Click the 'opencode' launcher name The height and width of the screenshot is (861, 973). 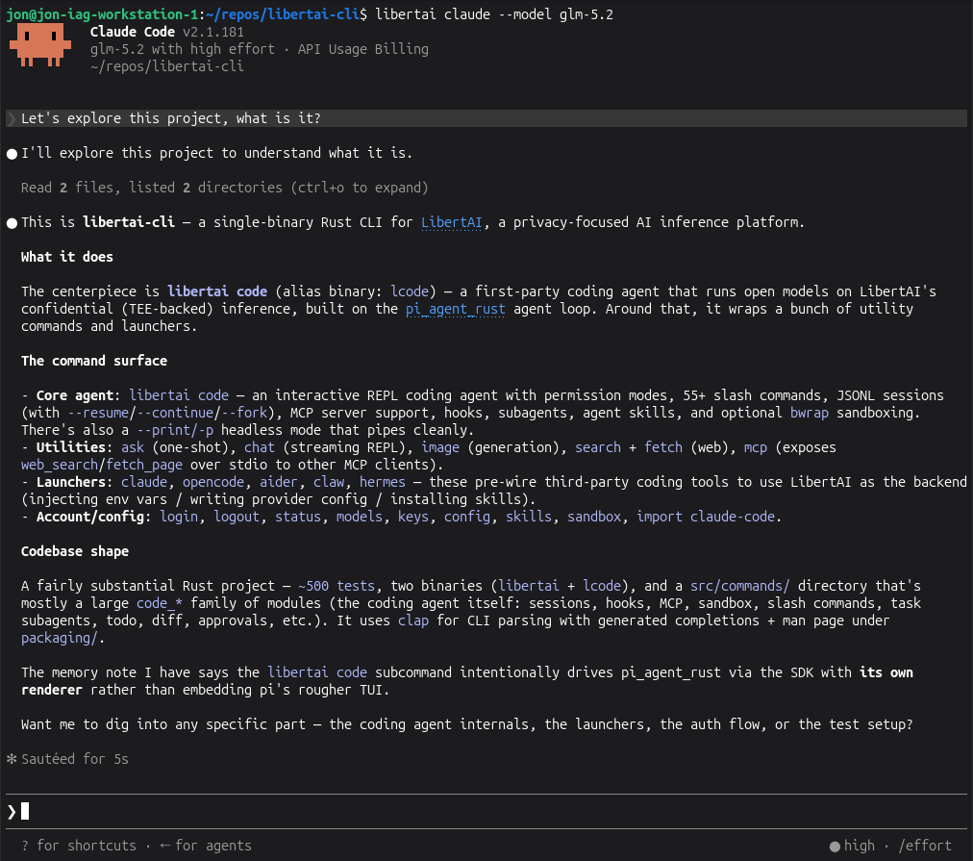(212, 482)
